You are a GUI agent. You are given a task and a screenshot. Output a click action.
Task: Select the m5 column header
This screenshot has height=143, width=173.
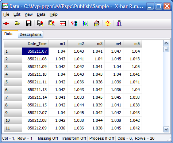[x=132, y=44]
